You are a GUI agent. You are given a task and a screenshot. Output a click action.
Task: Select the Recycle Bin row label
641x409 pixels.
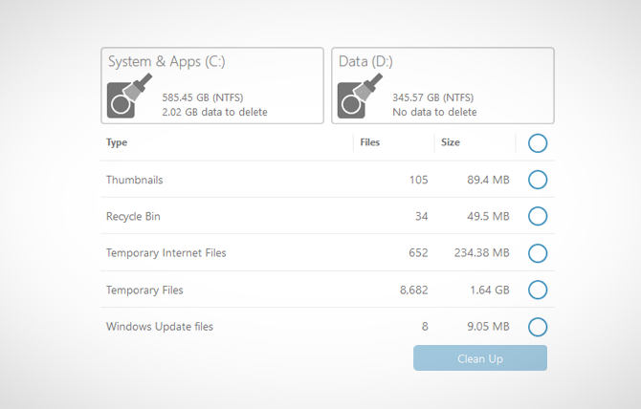(133, 216)
